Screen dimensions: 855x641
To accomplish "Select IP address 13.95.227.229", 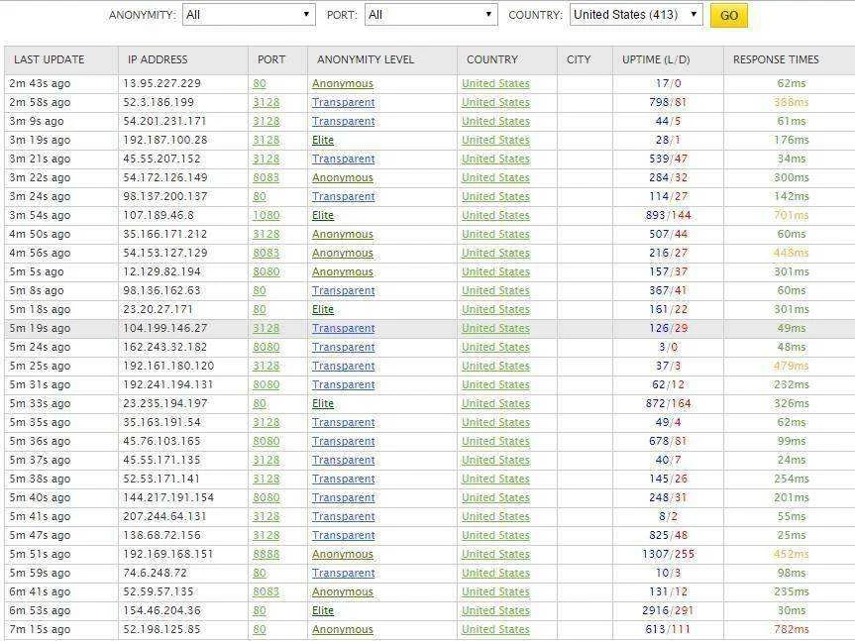I will tap(161, 83).
